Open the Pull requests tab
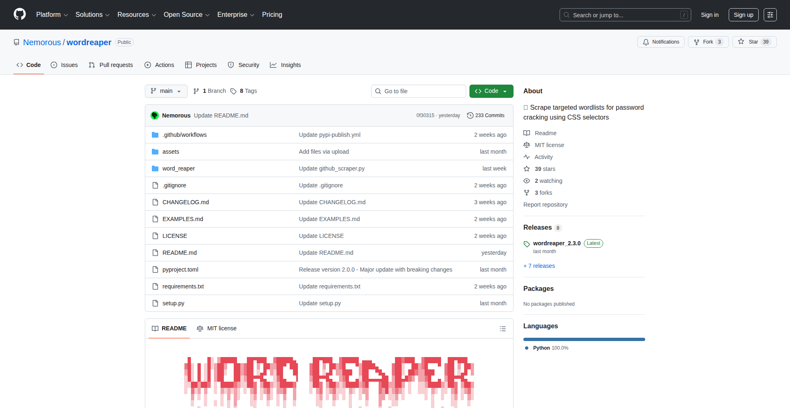Viewport: 790px width, 408px height. [x=111, y=65]
